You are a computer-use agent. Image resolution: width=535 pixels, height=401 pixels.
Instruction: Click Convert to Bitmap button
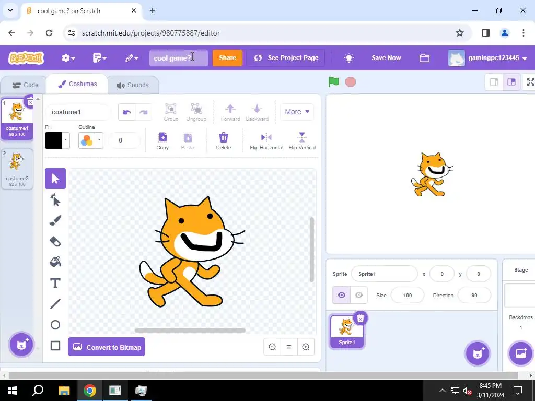click(107, 347)
